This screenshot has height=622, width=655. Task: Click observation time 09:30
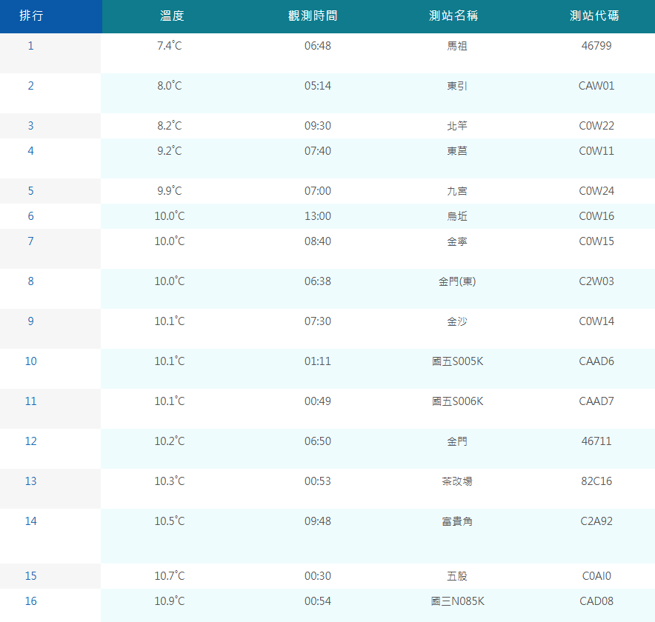click(x=318, y=126)
